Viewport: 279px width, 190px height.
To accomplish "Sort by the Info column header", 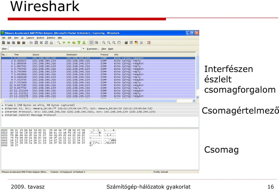I will 154,55.
